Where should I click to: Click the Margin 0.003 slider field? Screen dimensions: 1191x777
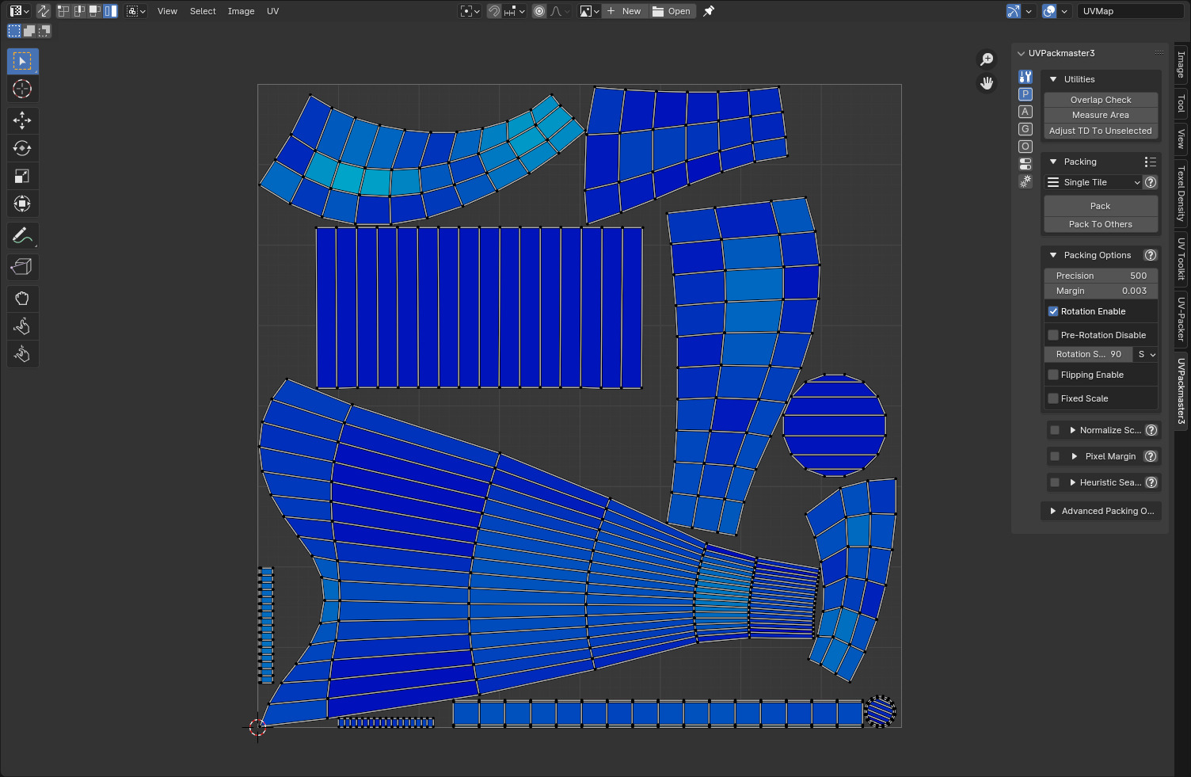[x=1101, y=291]
